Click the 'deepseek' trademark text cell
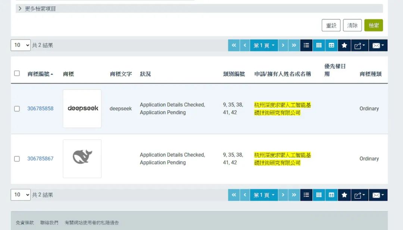403x230 pixels. click(121, 108)
